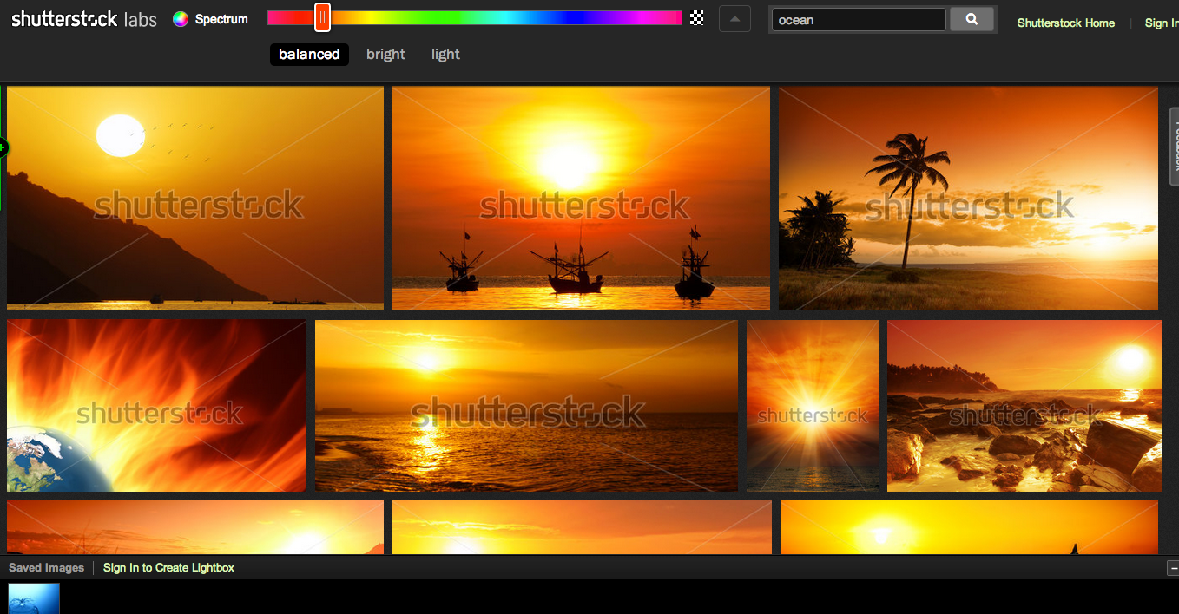Open the sunset with birds and hillside photo
1179x614 pixels.
195,198
